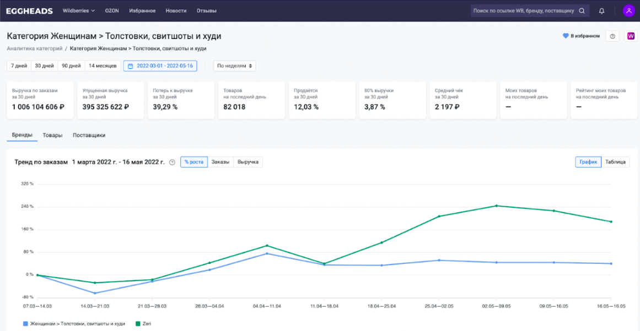Image resolution: width=640 pixels, height=331 pixels.
Task: Follow the Аналитика категорий breadcrumb link
Action: (x=34, y=48)
